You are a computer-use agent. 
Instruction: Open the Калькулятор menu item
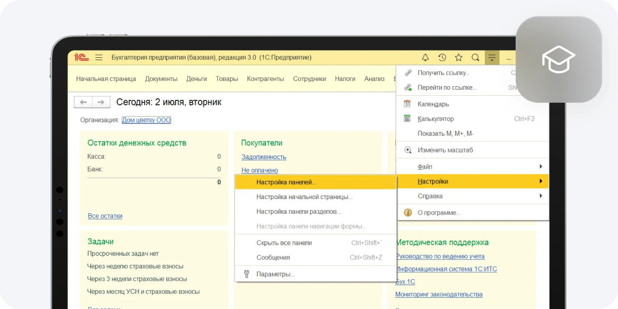(x=436, y=119)
